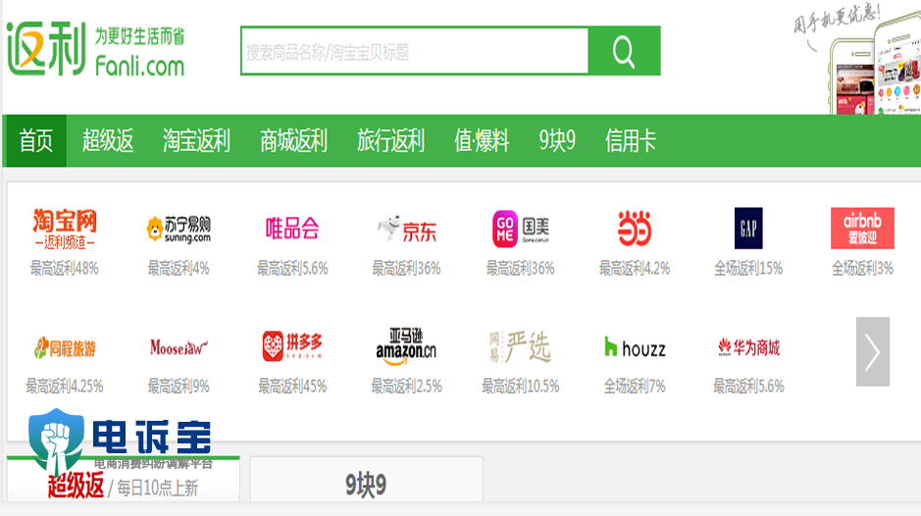Click 全场返利7% under houzz
Screen dimensions: 921x516
pyautogui.click(x=635, y=387)
